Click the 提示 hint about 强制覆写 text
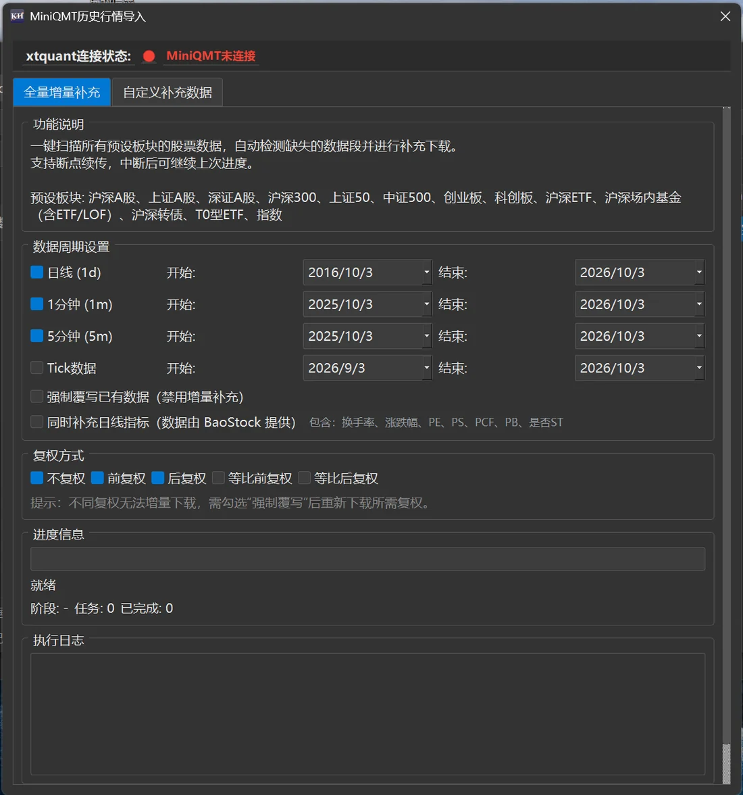Viewport: 743px width, 795px height. [231, 503]
